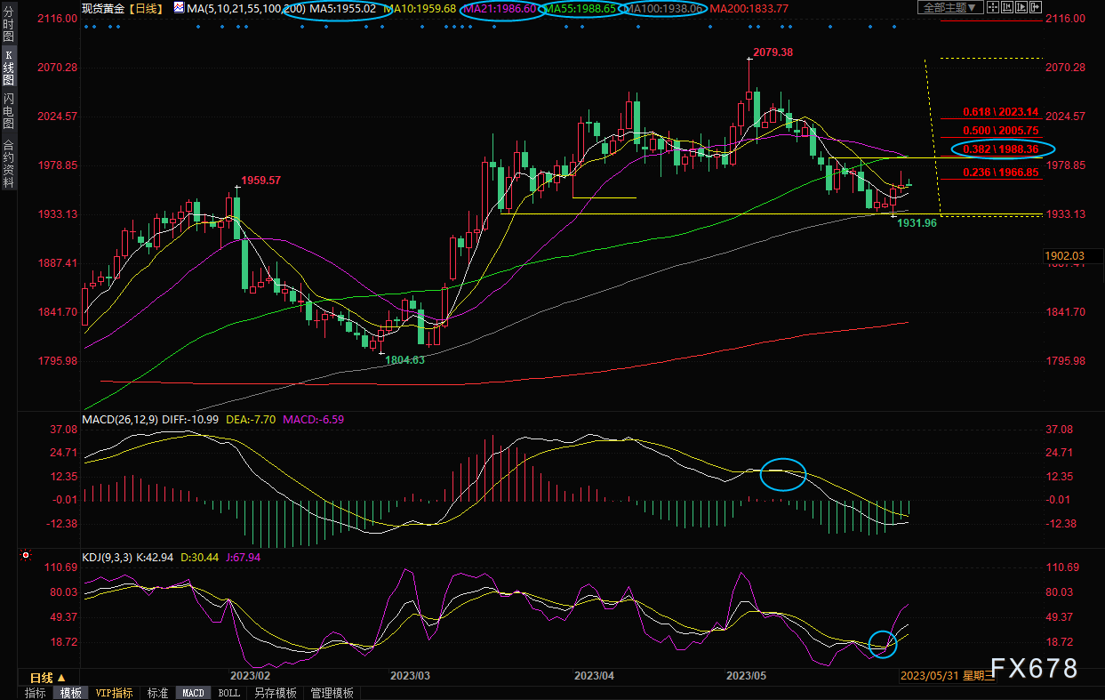Click the red dot icon beside KDJ

[25, 557]
